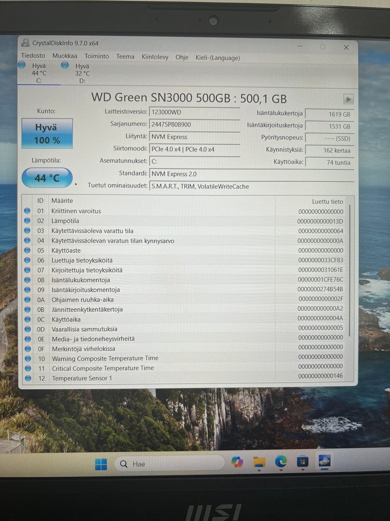Click the status icon for Vaarallisia sammutuksia
The width and height of the screenshot is (390, 521).
(28, 329)
